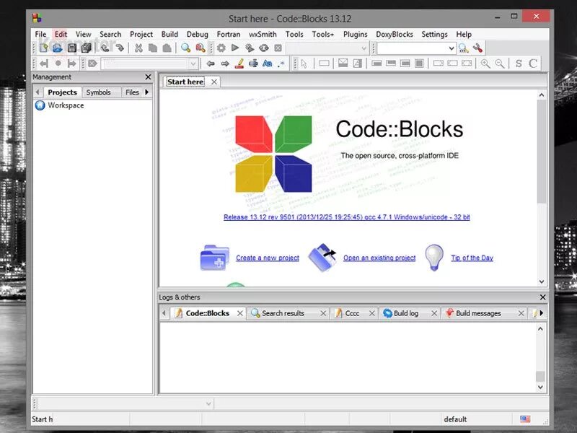This screenshot has height=433, width=577.
Task: Reveal more log tabs with right arrow
Action: (x=542, y=313)
